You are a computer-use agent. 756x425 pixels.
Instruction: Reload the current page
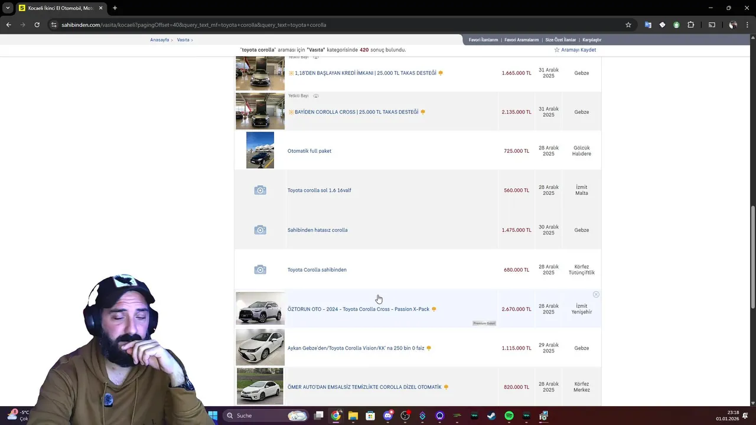click(37, 25)
